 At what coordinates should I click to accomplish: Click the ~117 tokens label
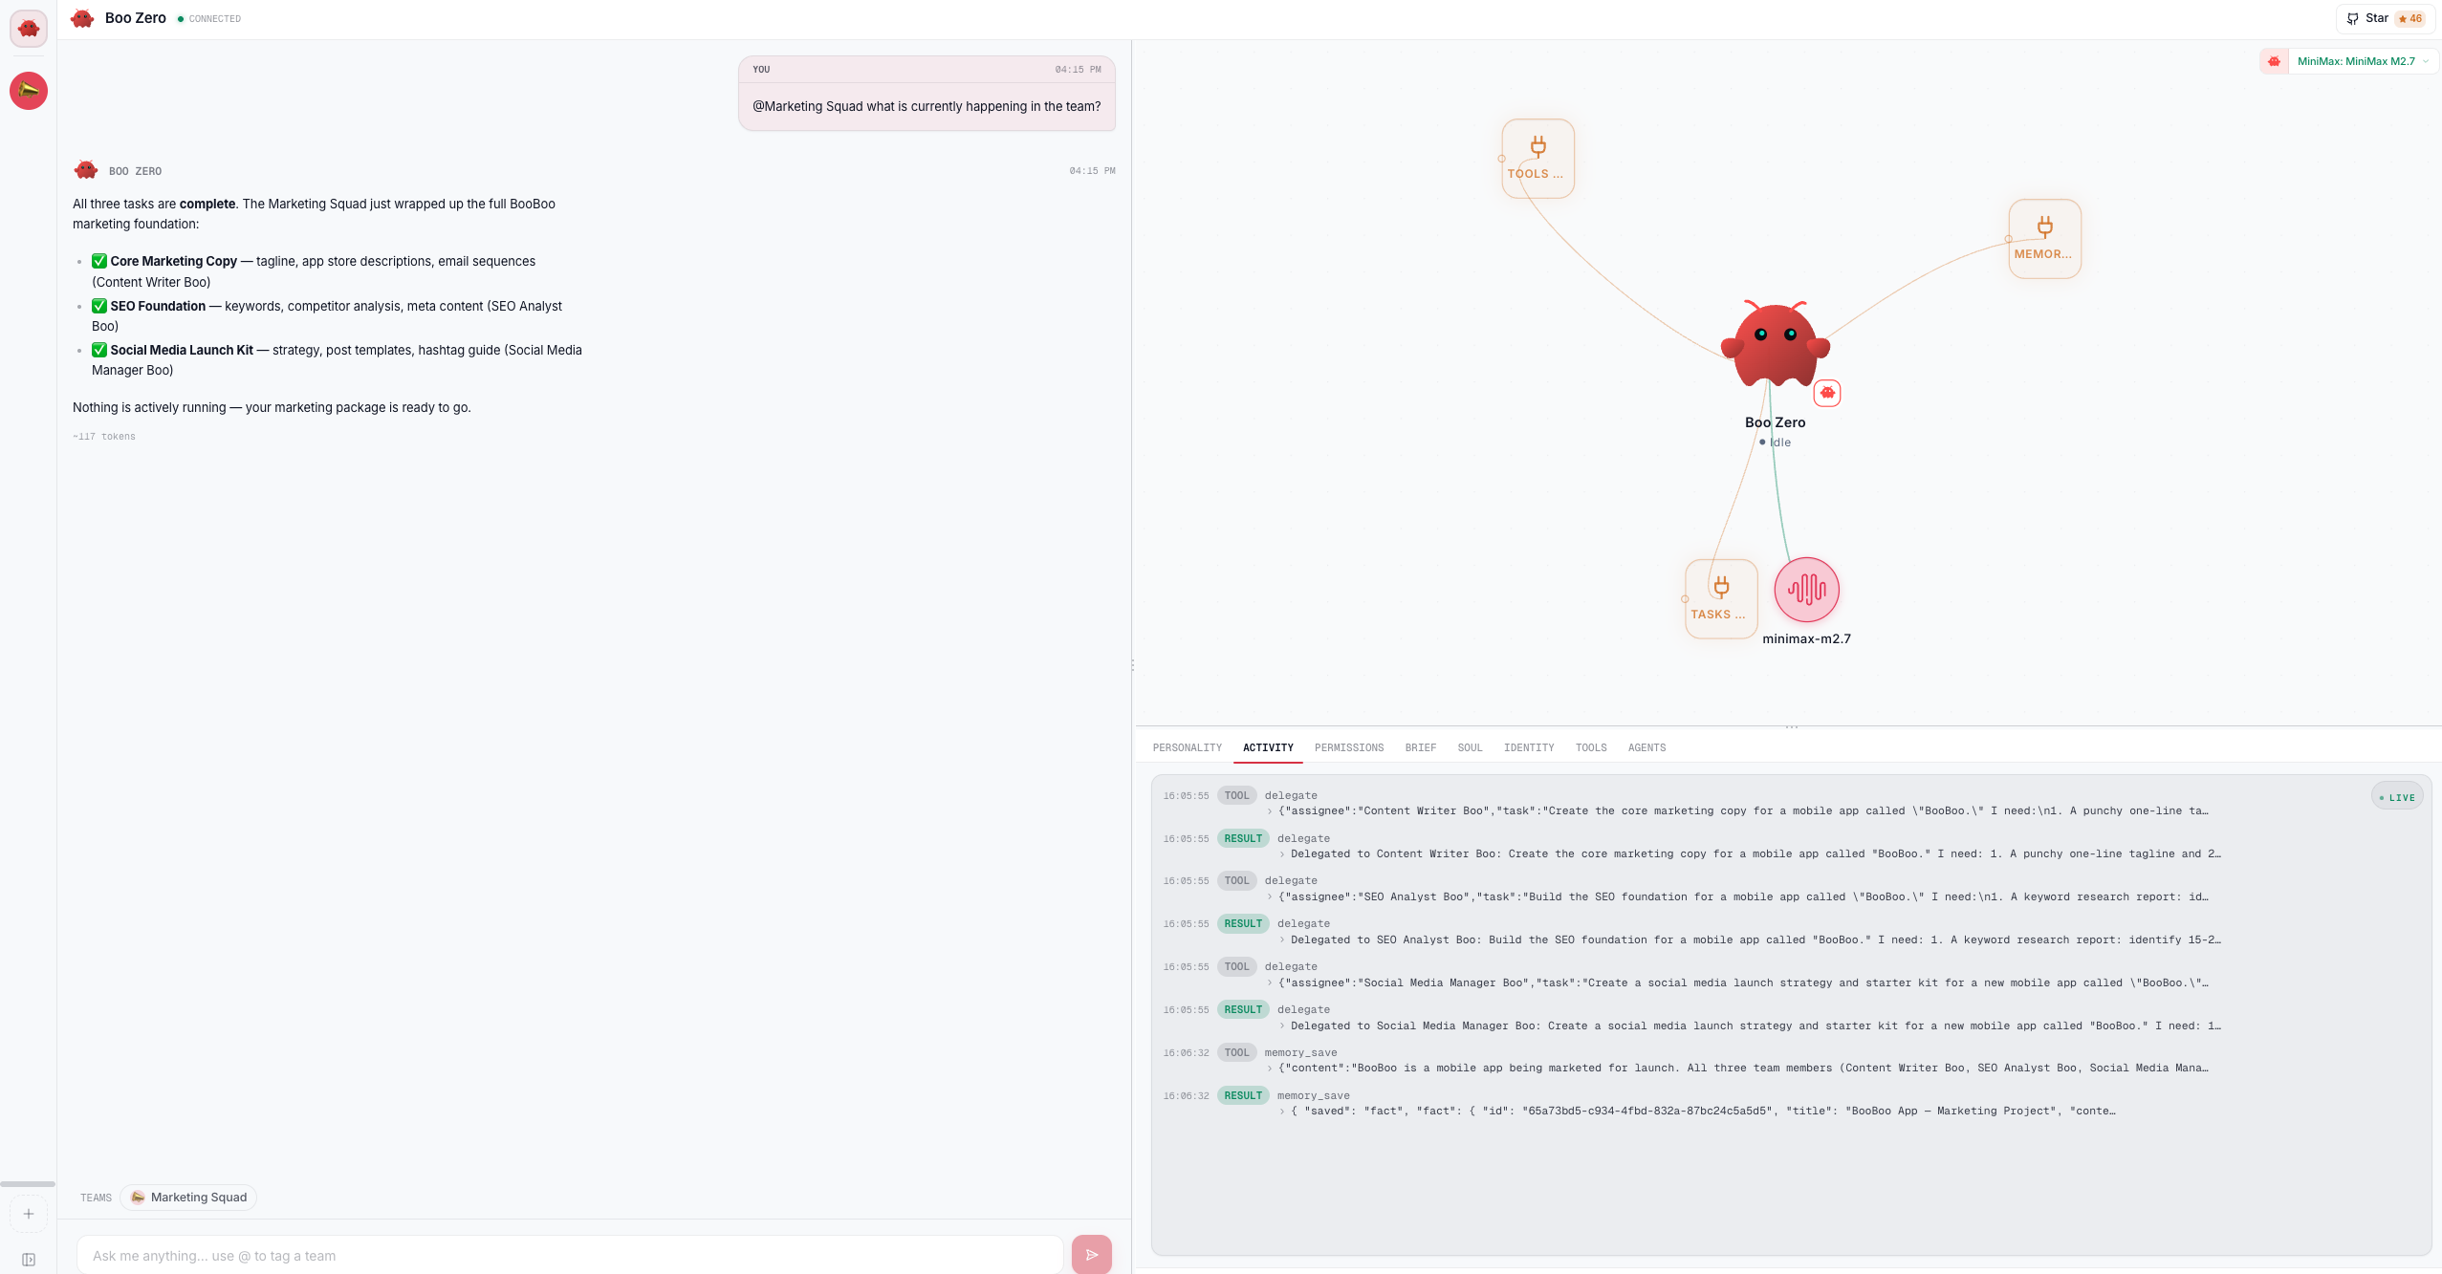pyautogui.click(x=104, y=436)
